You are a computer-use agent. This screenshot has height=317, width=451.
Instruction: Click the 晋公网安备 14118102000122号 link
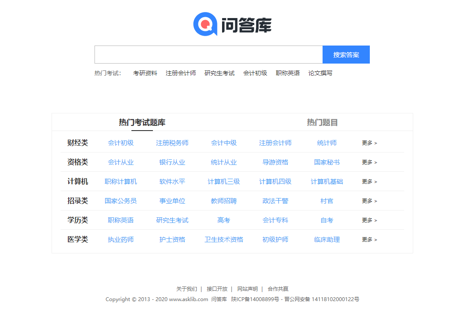click(322, 299)
